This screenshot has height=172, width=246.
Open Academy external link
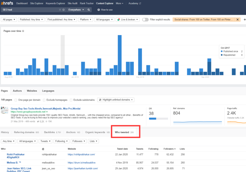[135, 3]
